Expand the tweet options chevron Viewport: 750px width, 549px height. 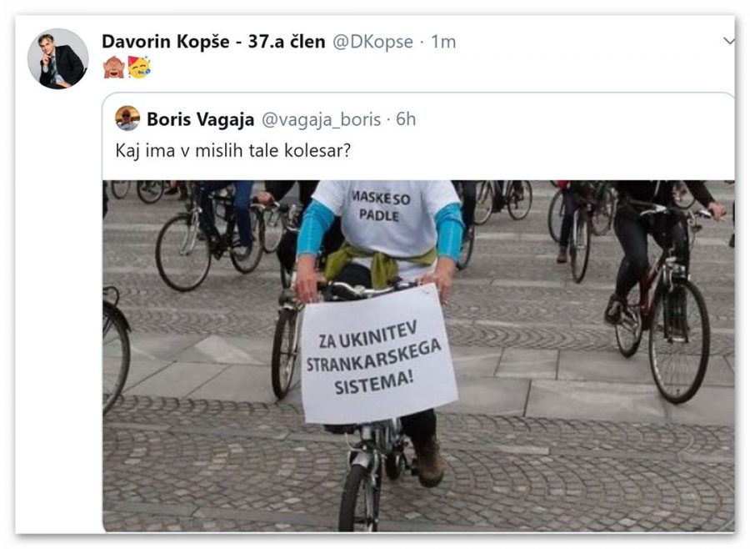point(729,42)
